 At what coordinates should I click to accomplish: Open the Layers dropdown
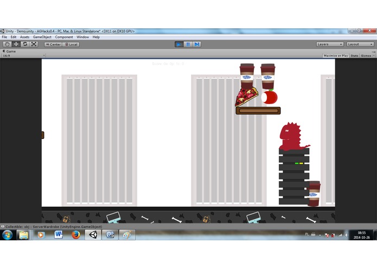pos(330,44)
